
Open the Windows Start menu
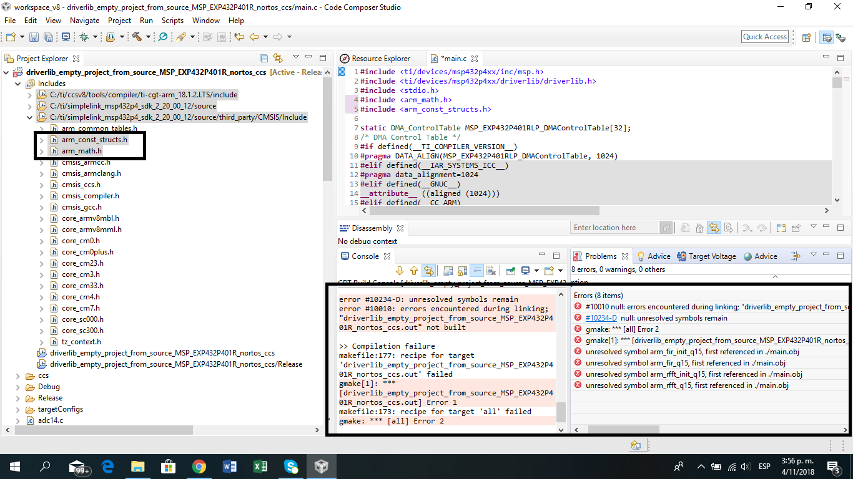pos(14,467)
